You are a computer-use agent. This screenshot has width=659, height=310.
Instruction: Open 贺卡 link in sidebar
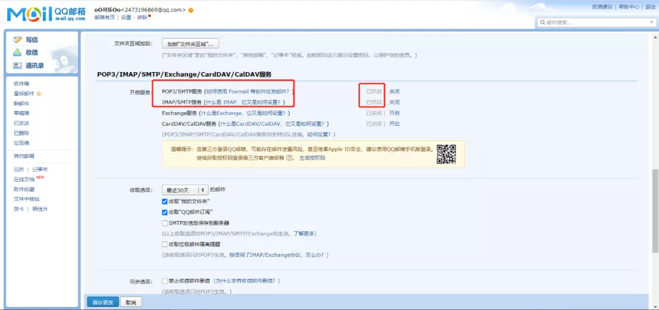tap(18, 209)
